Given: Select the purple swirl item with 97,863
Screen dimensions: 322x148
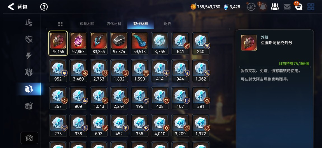Looking at the screenshot, I should click(x=78, y=43).
